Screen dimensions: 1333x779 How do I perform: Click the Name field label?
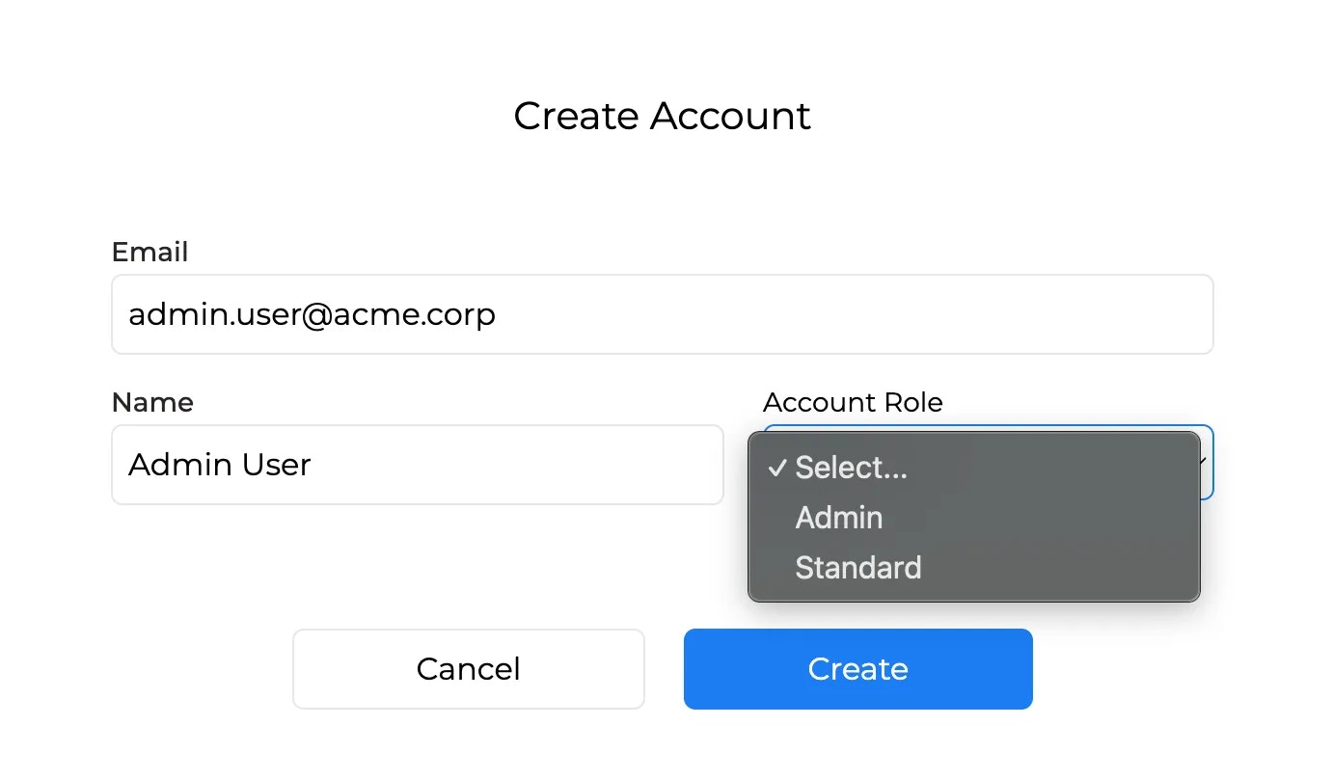[152, 402]
